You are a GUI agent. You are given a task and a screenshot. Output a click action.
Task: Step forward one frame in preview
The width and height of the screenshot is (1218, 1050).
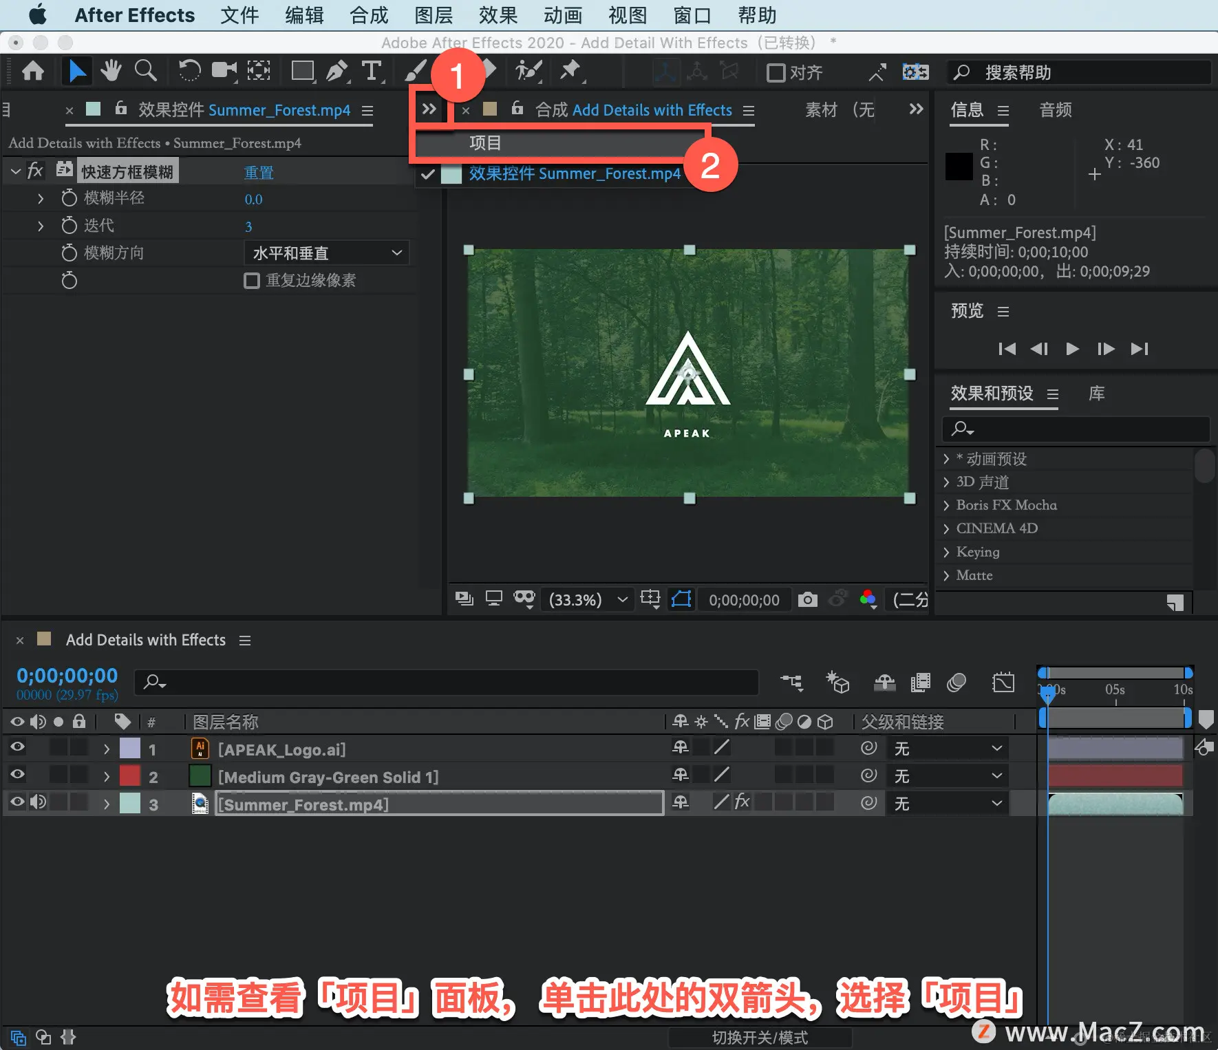[x=1106, y=349]
